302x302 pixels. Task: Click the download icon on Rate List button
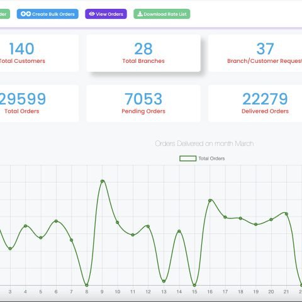[140, 14]
